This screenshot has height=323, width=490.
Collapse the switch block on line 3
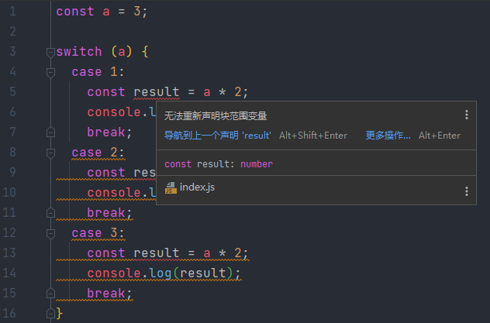point(50,52)
